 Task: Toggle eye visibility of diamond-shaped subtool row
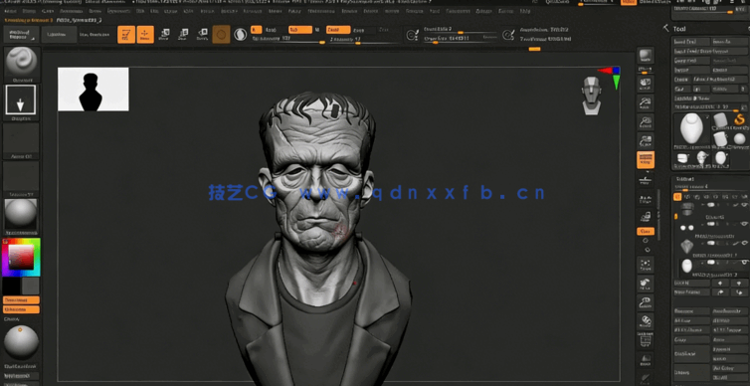point(745,243)
